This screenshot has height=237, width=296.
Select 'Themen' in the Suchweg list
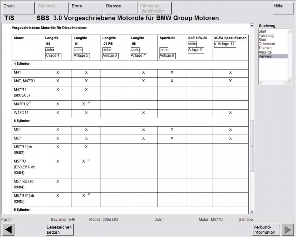[x=265, y=48]
